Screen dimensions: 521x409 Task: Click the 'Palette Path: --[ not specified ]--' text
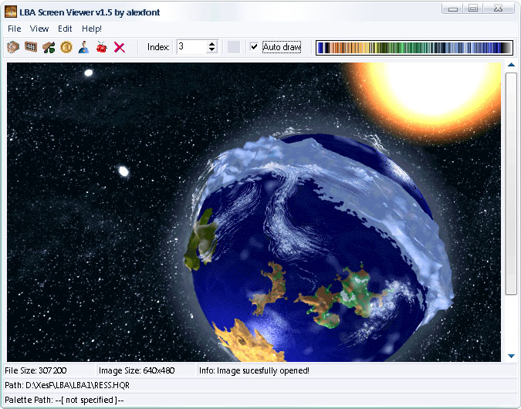pos(64,400)
